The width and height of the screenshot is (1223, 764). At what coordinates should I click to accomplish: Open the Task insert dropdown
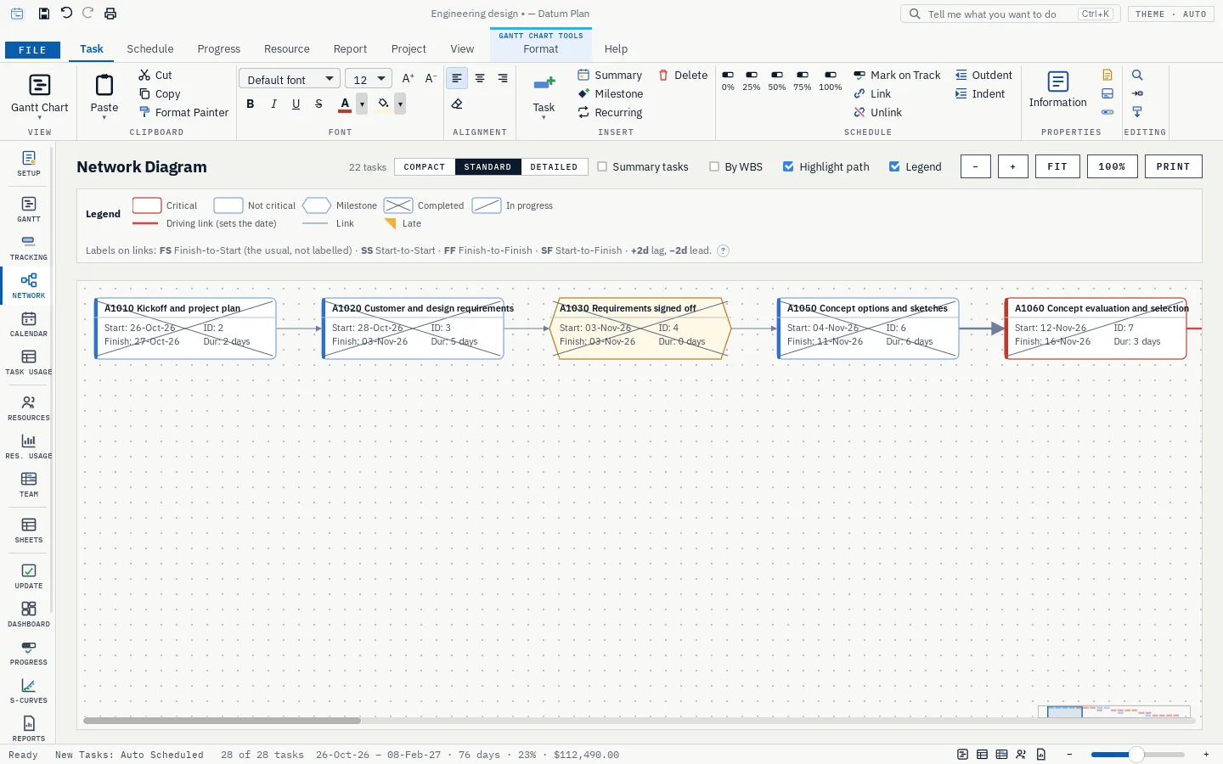(x=544, y=97)
